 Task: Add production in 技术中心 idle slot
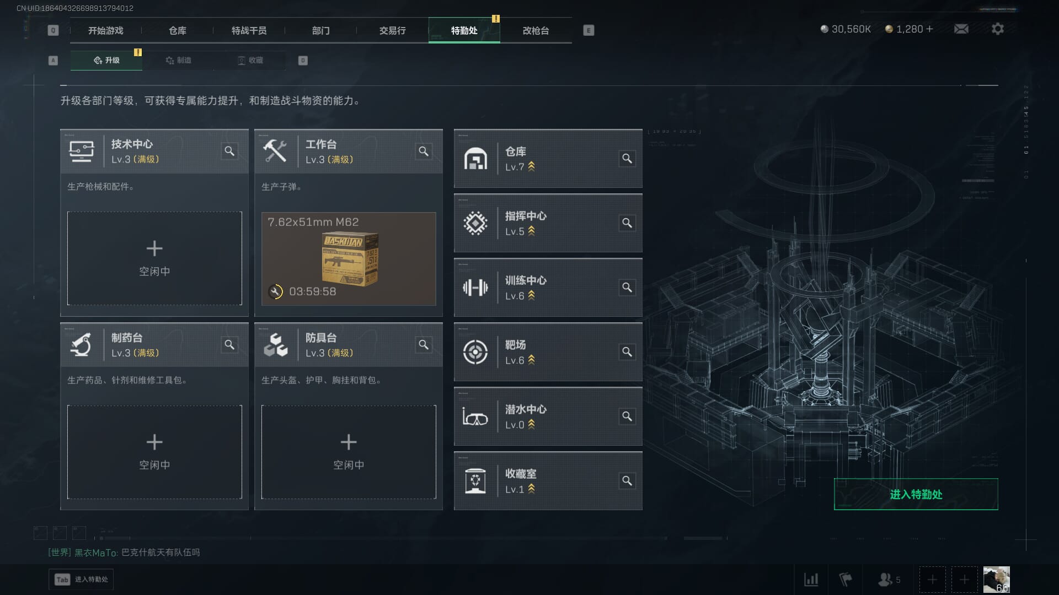click(154, 258)
